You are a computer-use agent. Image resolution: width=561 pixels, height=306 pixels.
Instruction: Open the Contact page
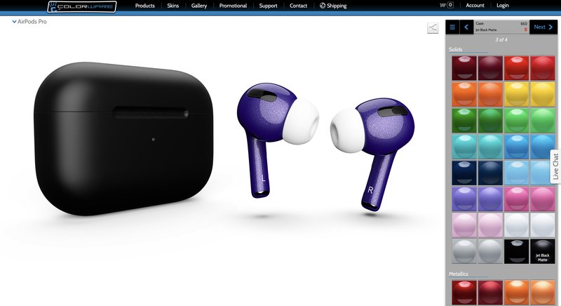click(x=298, y=6)
